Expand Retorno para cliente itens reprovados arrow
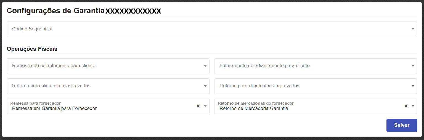 [x=413, y=86]
